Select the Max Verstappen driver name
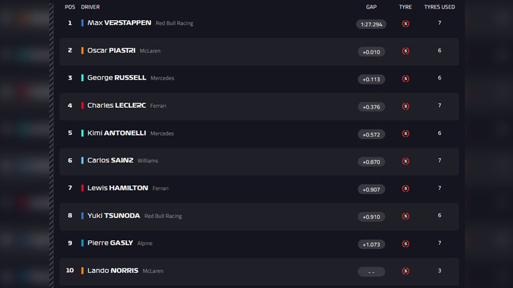 pos(119,23)
